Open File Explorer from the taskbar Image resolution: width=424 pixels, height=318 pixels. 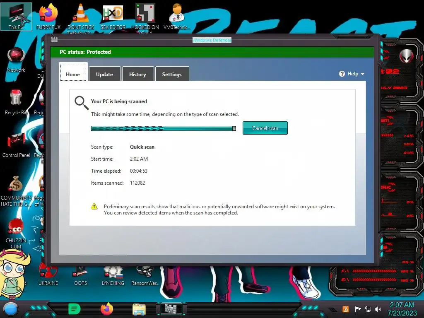coord(139,309)
